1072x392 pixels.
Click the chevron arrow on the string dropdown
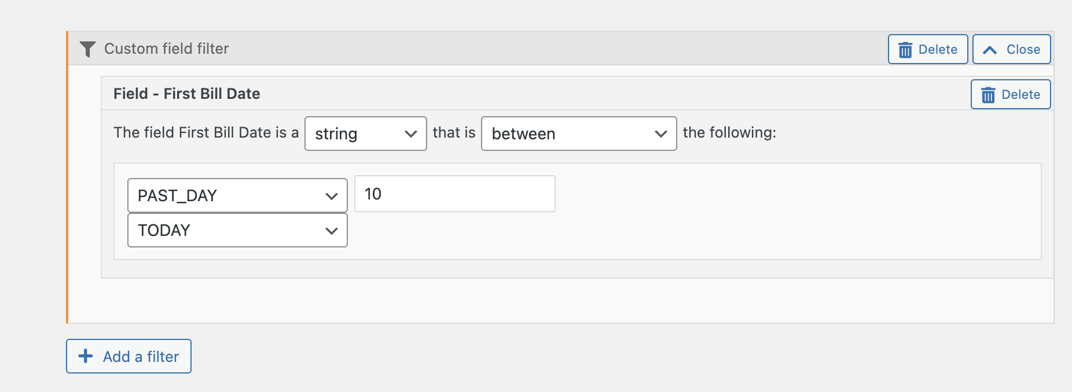[x=411, y=134]
